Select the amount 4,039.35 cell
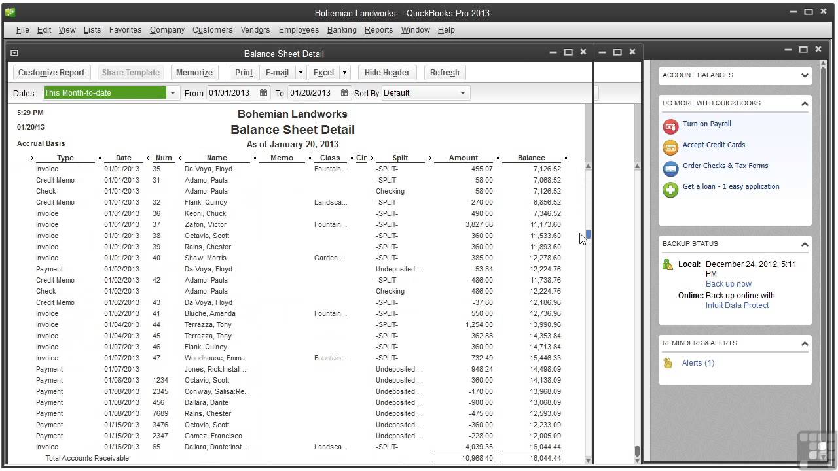Screen dimensions: 838x471 478,447
